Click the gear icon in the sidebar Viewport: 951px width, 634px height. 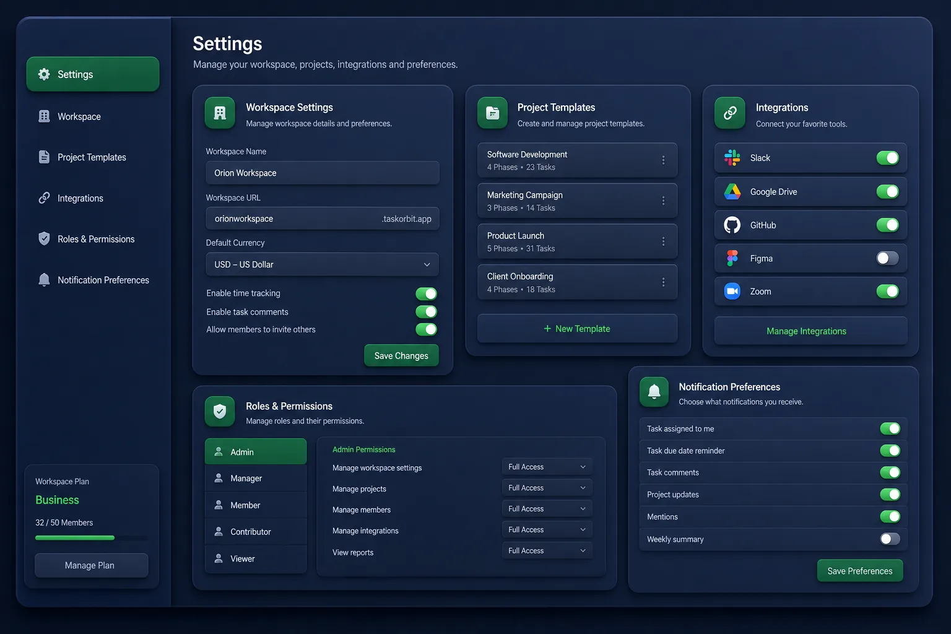44,74
